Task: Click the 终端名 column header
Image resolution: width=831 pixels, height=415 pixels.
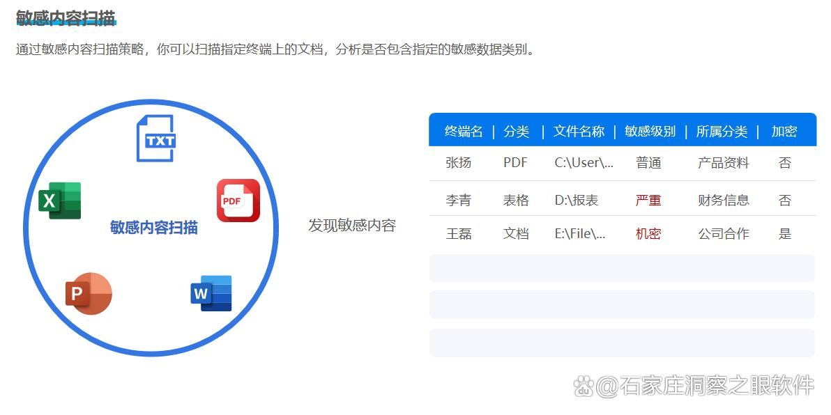Action: tap(464, 132)
